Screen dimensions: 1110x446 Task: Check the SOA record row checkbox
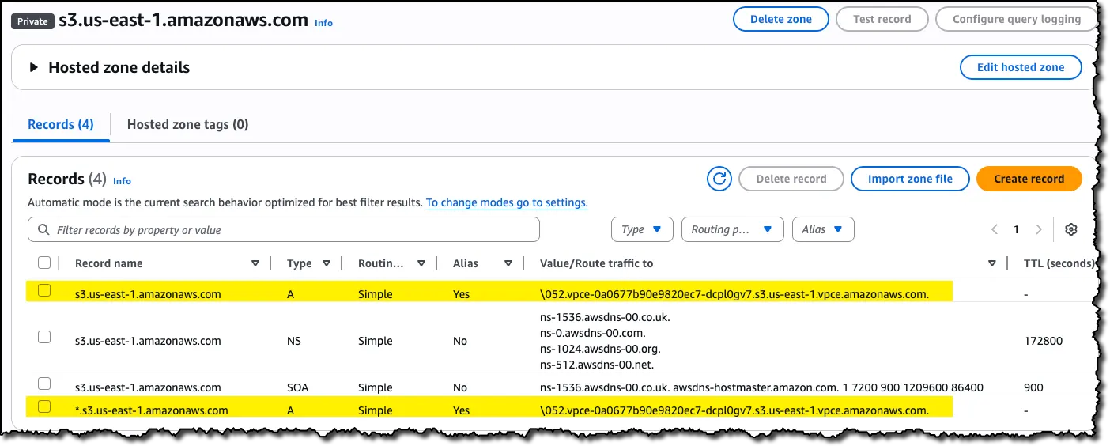pyautogui.click(x=44, y=384)
